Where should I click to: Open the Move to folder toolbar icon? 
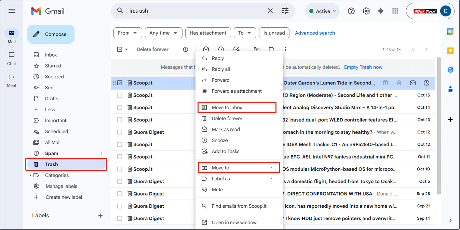coord(256,49)
